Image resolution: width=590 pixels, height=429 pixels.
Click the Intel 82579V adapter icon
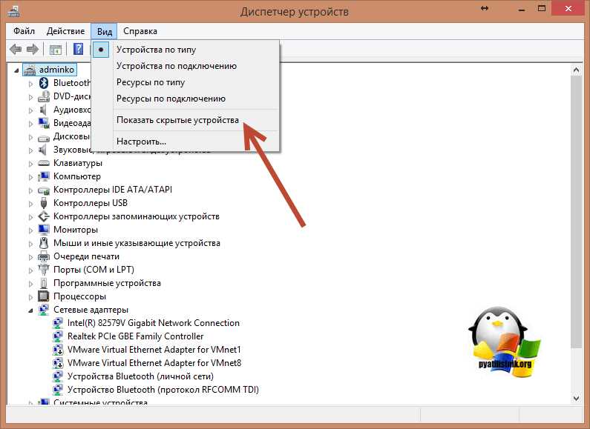(x=58, y=323)
